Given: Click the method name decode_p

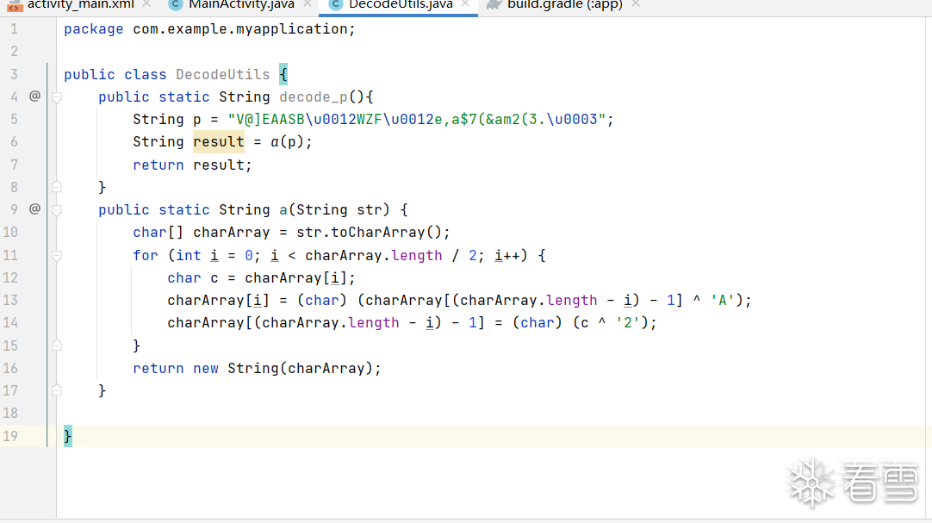Looking at the screenshot, I should [314, 97].
